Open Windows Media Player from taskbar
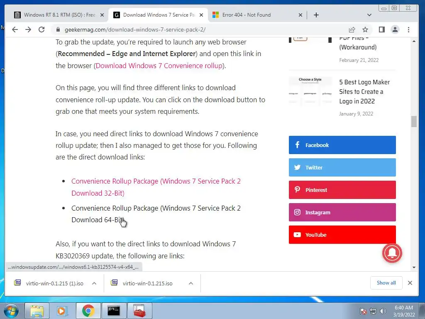 click(62, 311)
